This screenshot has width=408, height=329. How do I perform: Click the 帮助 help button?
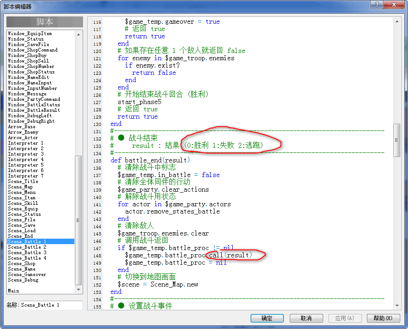coord(383,318)
